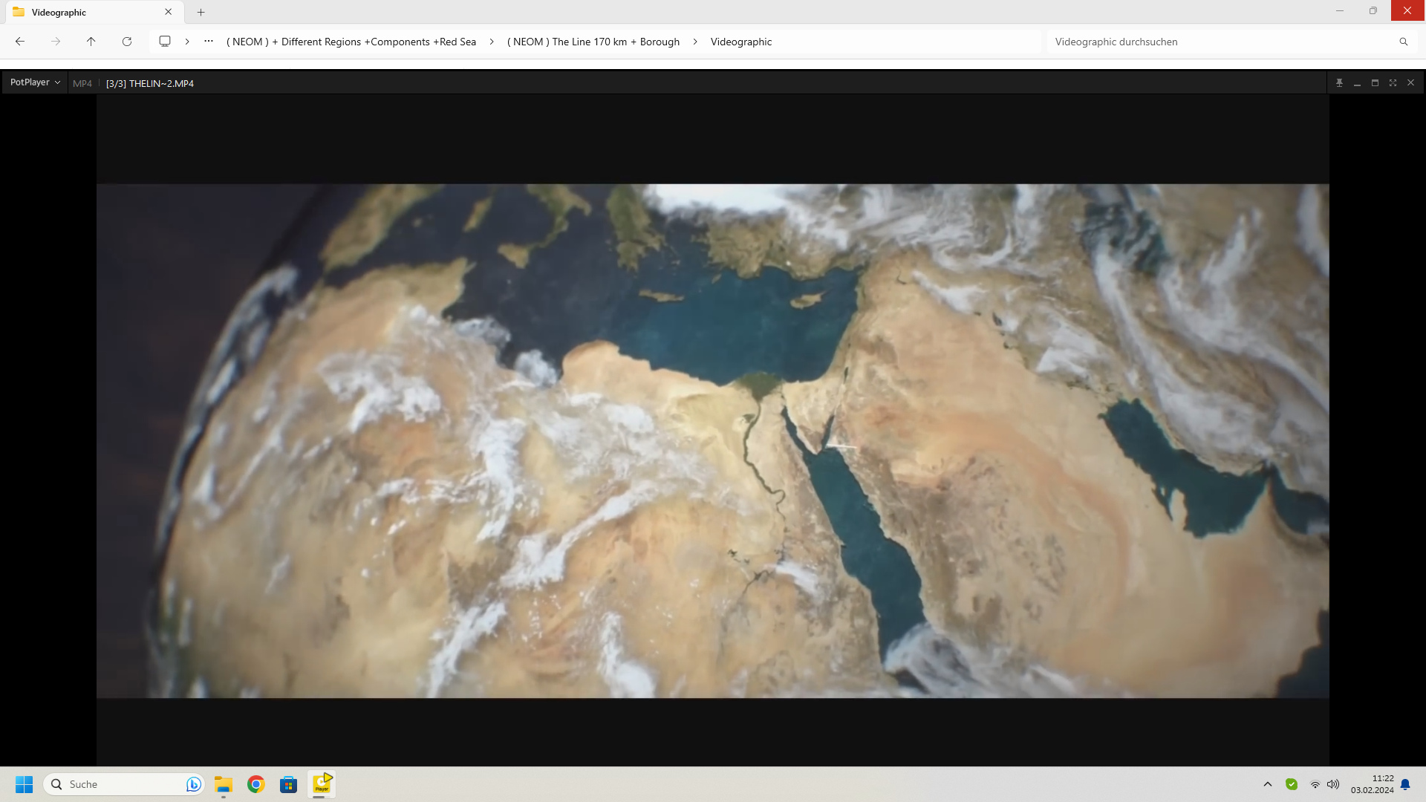
Task: Refresh the Videographic folder
Action: (127, 42)
